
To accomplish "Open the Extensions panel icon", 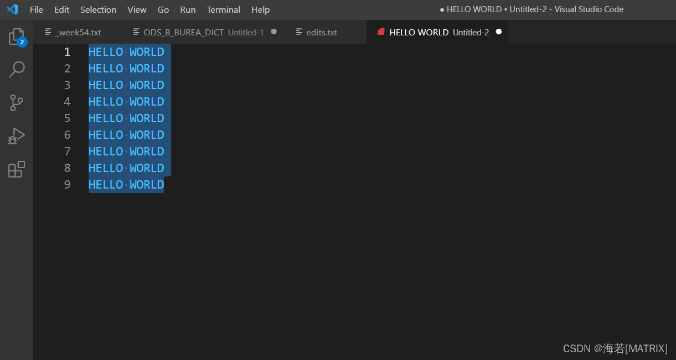I will click(x=17, y=169).
